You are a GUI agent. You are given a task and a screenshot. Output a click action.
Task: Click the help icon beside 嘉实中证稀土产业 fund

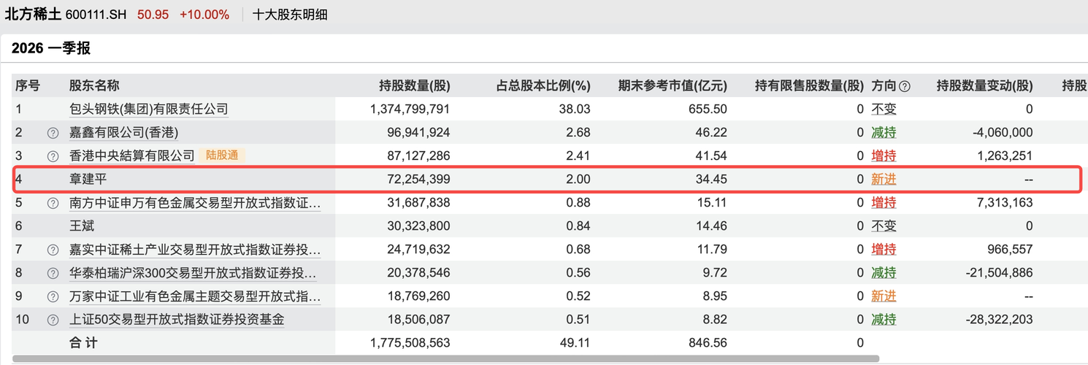[53, 250]
